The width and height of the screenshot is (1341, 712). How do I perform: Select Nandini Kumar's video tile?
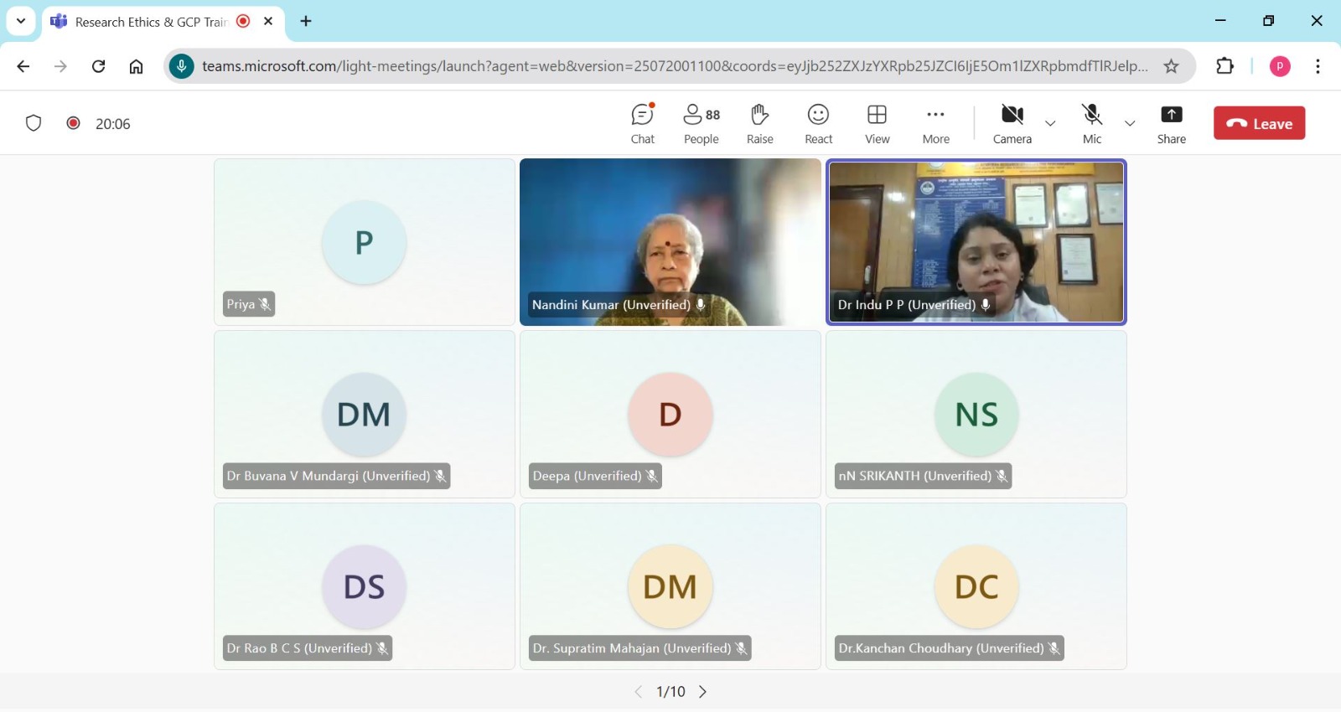click(670, 242)
